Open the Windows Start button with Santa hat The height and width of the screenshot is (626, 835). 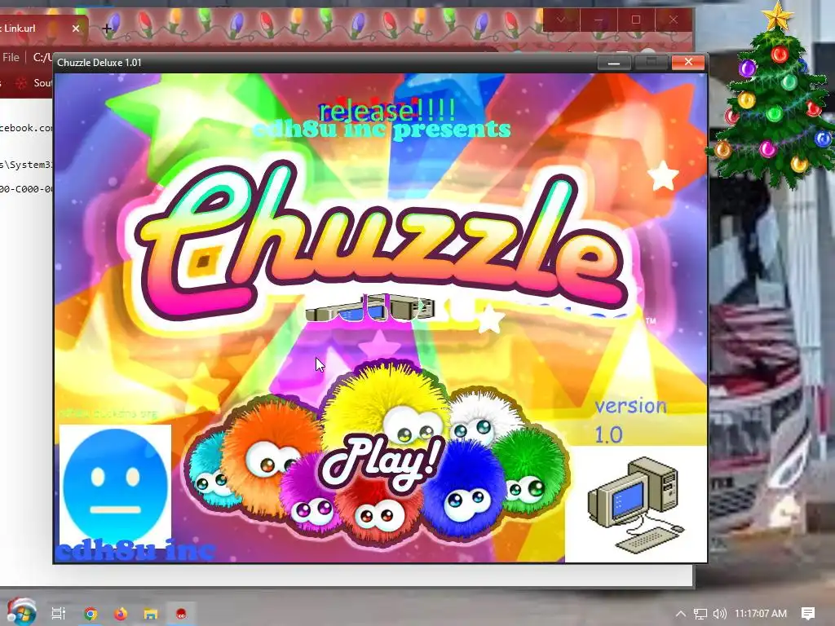pyautogui.click(x=21, y=612)
